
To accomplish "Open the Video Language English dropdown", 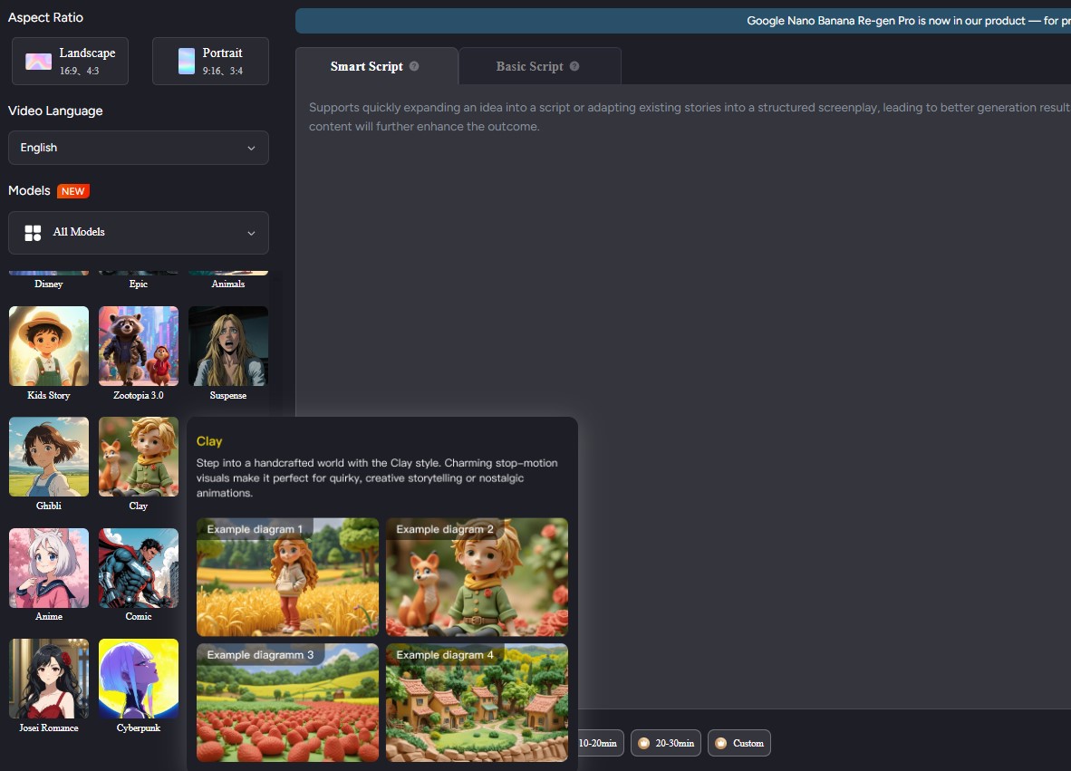I will (138, 148).
